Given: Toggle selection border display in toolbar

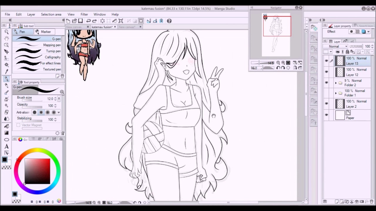Looking at the screenshot, I should pyautogui.click(x=141, y=21).
